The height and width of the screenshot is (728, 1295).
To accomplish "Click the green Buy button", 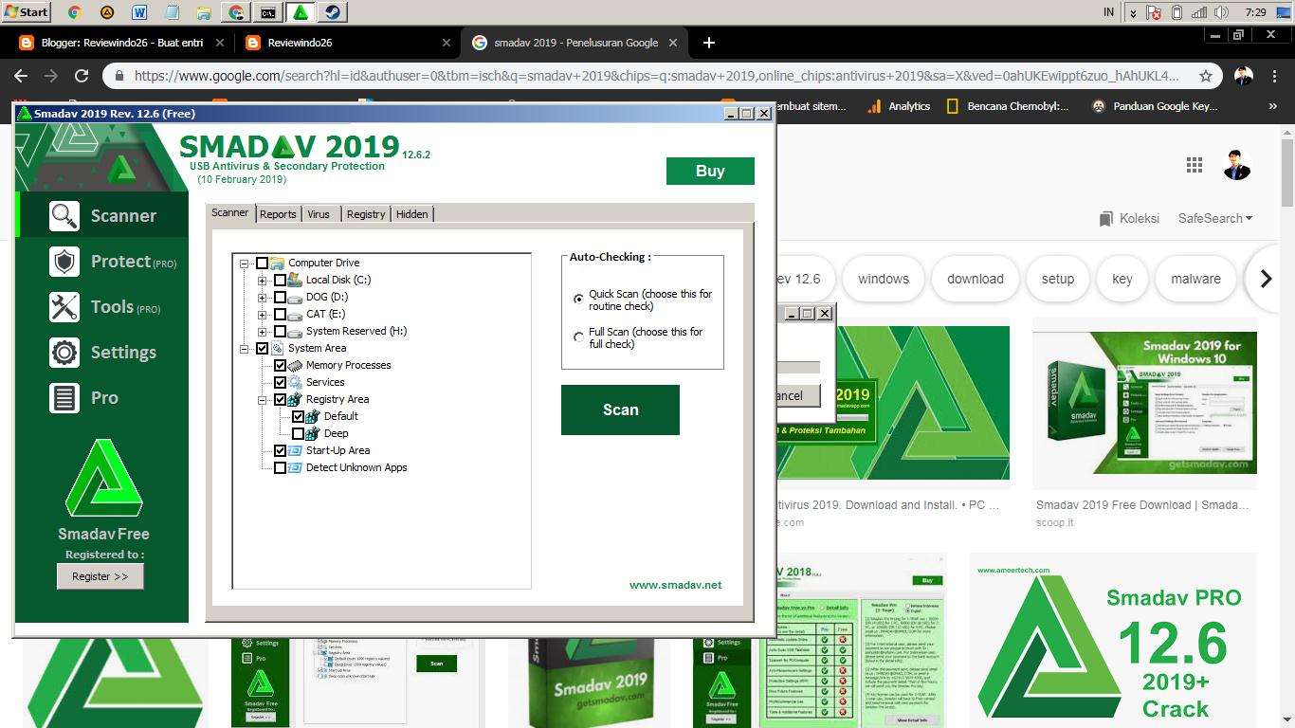I will pyautogui.click(x=710, y=171).
